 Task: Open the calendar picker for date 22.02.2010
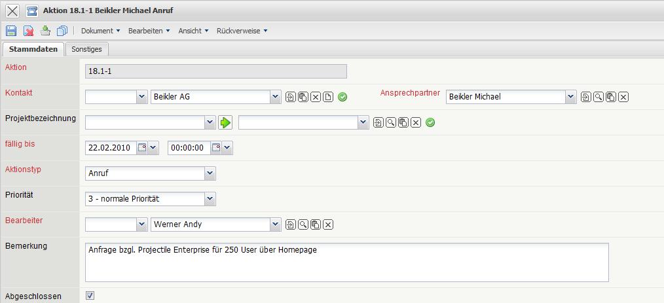142,148
